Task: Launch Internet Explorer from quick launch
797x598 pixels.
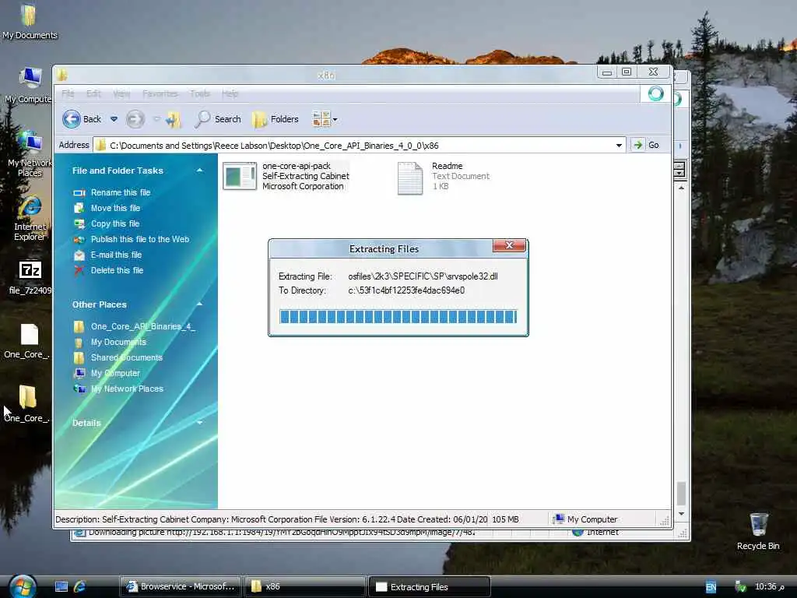Action: (80, 587)
